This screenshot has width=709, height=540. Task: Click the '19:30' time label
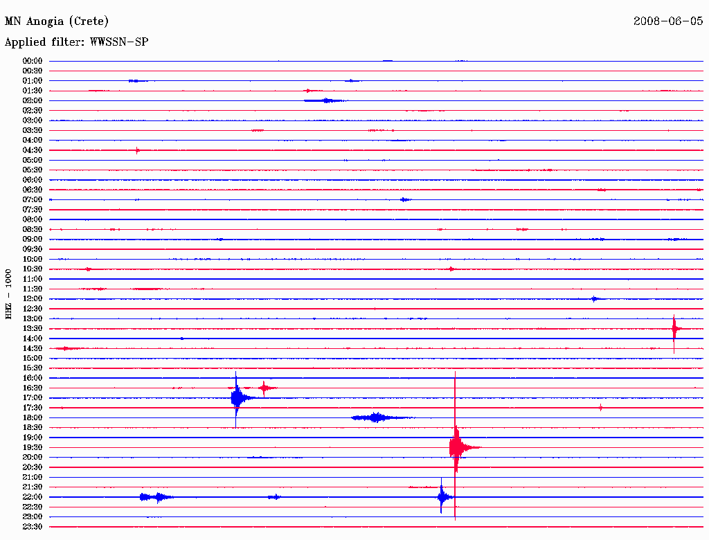33,447
